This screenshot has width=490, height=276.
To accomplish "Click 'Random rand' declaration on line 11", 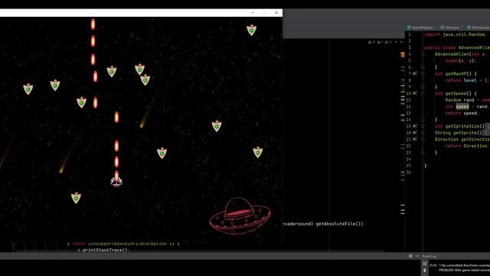I will (459, 100).
